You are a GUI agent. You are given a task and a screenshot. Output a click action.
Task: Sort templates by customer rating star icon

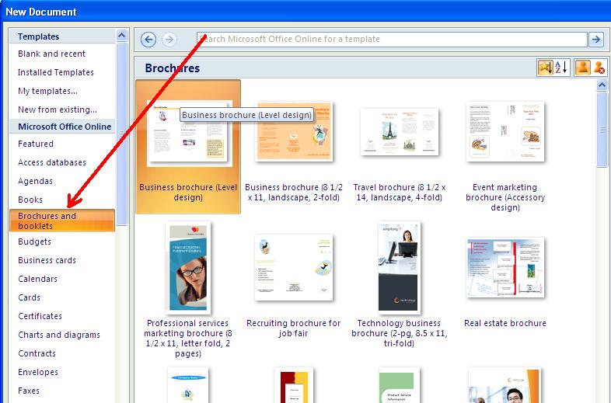coord(545,68)
